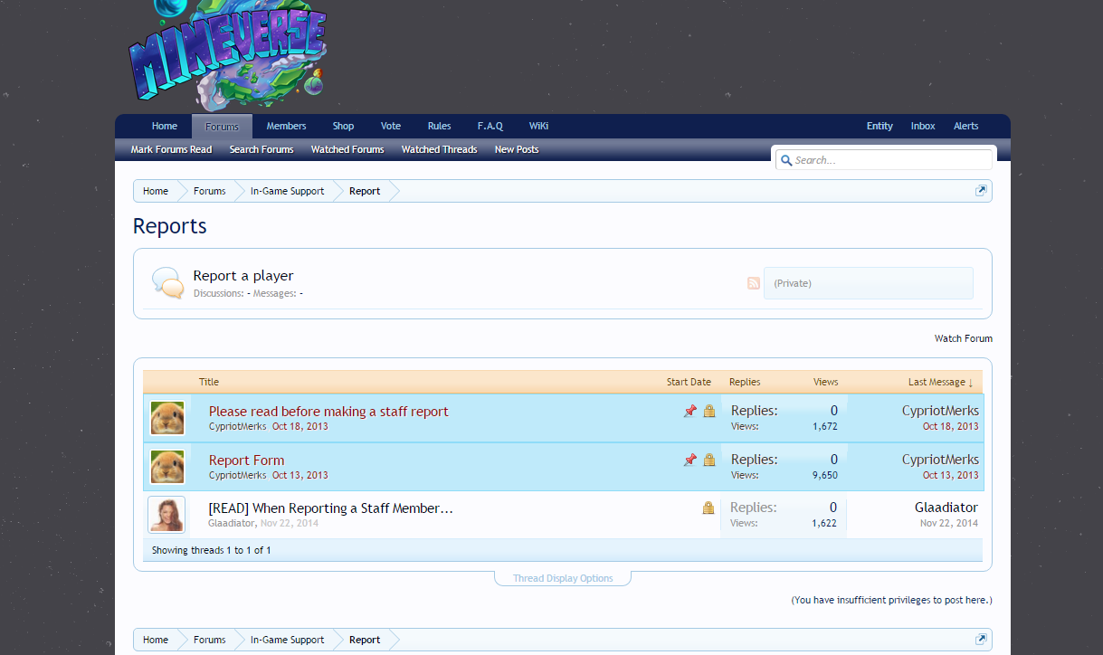Open the WiKi tab
Screen dimensions: 1103x655
tap(538, 126)
